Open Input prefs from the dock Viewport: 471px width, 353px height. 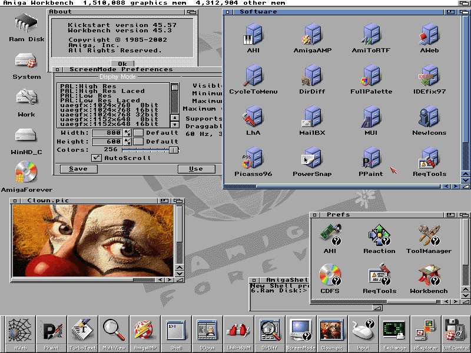364,334
